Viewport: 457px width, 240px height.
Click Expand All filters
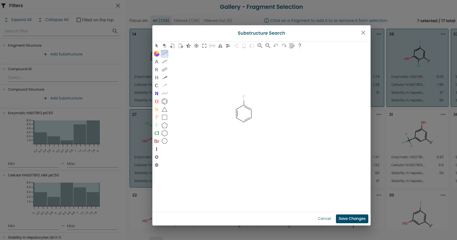click(18, 20)
